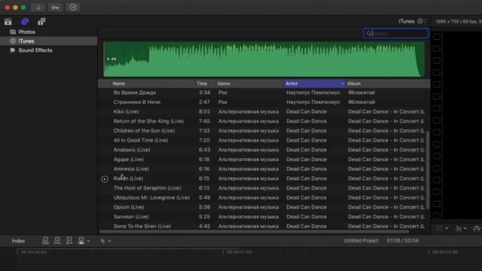
Task: Click the overwrite clip edit icon
Action: click(x=81, y=241)
